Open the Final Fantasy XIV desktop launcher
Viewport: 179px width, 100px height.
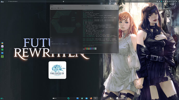tap(57, 70)
